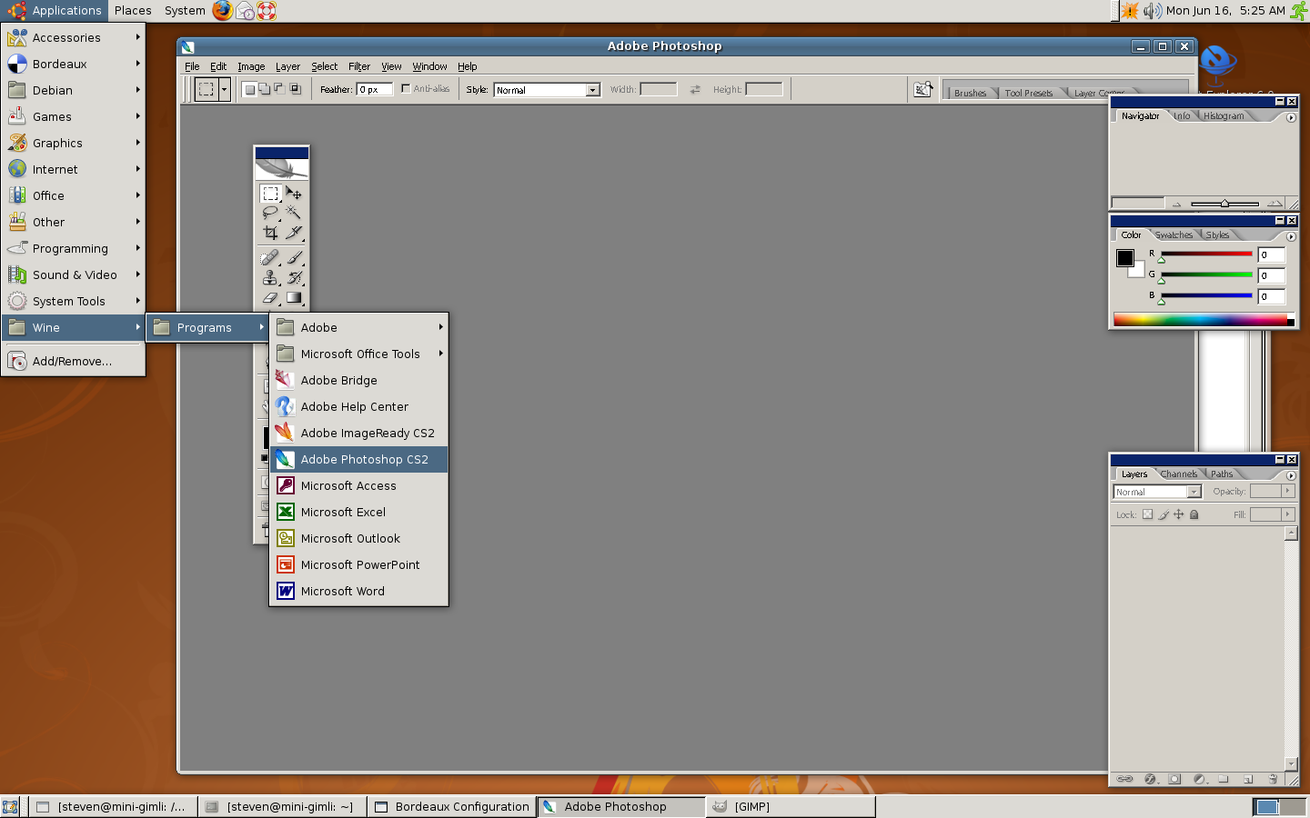Image resolution: width=1310 pixels, height=818 pixels.
Task: Open the Layers panel options menu arrow
Action: click(1291, 475)
